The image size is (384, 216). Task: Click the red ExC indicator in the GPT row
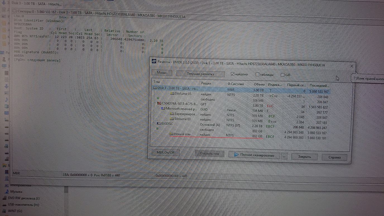(270, 106)
